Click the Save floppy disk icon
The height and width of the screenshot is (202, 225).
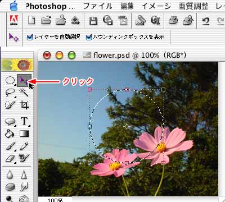(x=93, y=21)
